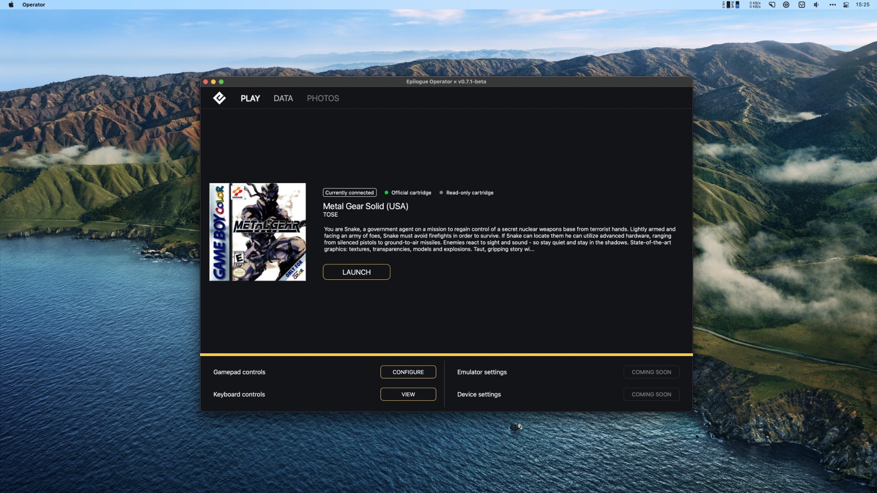Click the green Official cartridge indicator
This screenshot has width=877, height=493.
click(x=408, y=193)
